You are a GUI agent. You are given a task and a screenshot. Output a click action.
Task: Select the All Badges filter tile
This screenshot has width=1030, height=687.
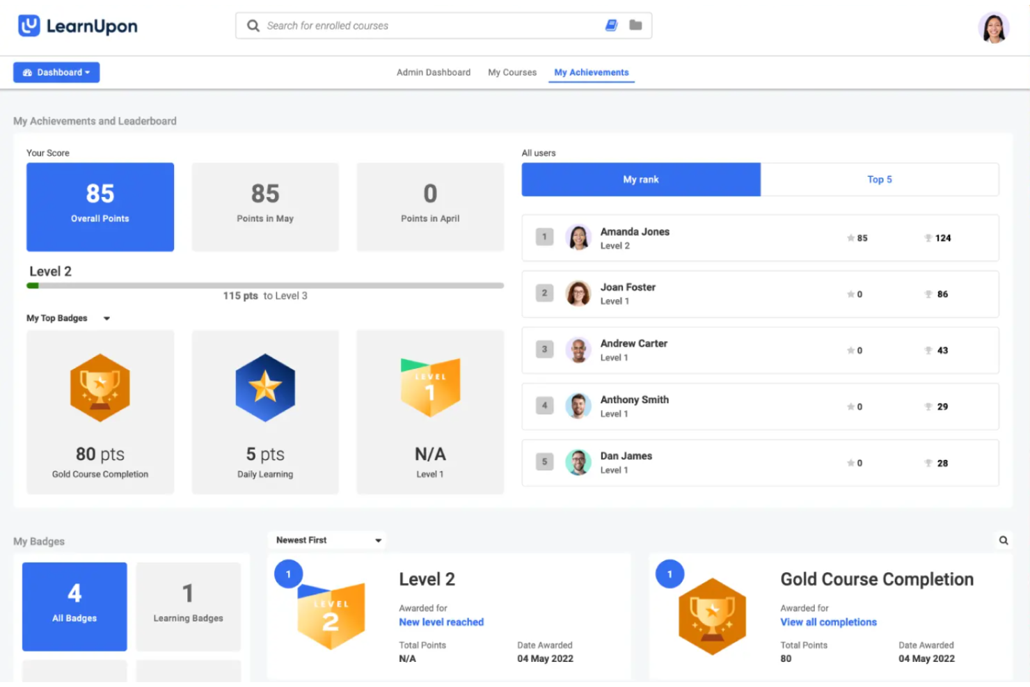click(74, 606)
